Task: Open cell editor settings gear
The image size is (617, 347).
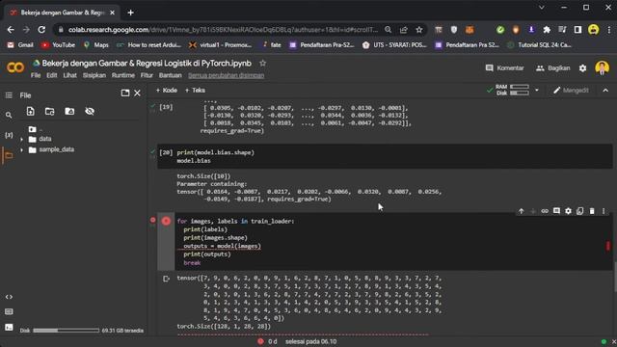Action: [x=568, y=211]
